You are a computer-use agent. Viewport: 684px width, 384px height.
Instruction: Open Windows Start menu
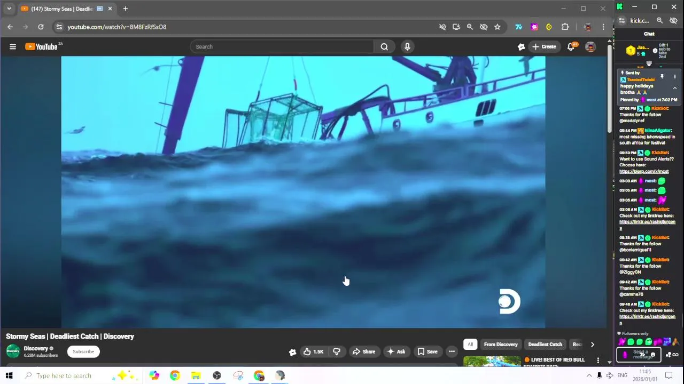tap(9, 375)
